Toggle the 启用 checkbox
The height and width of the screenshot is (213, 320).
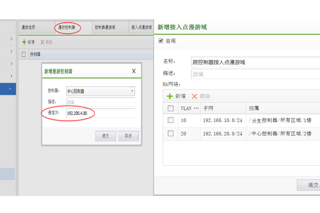[161, 40]
